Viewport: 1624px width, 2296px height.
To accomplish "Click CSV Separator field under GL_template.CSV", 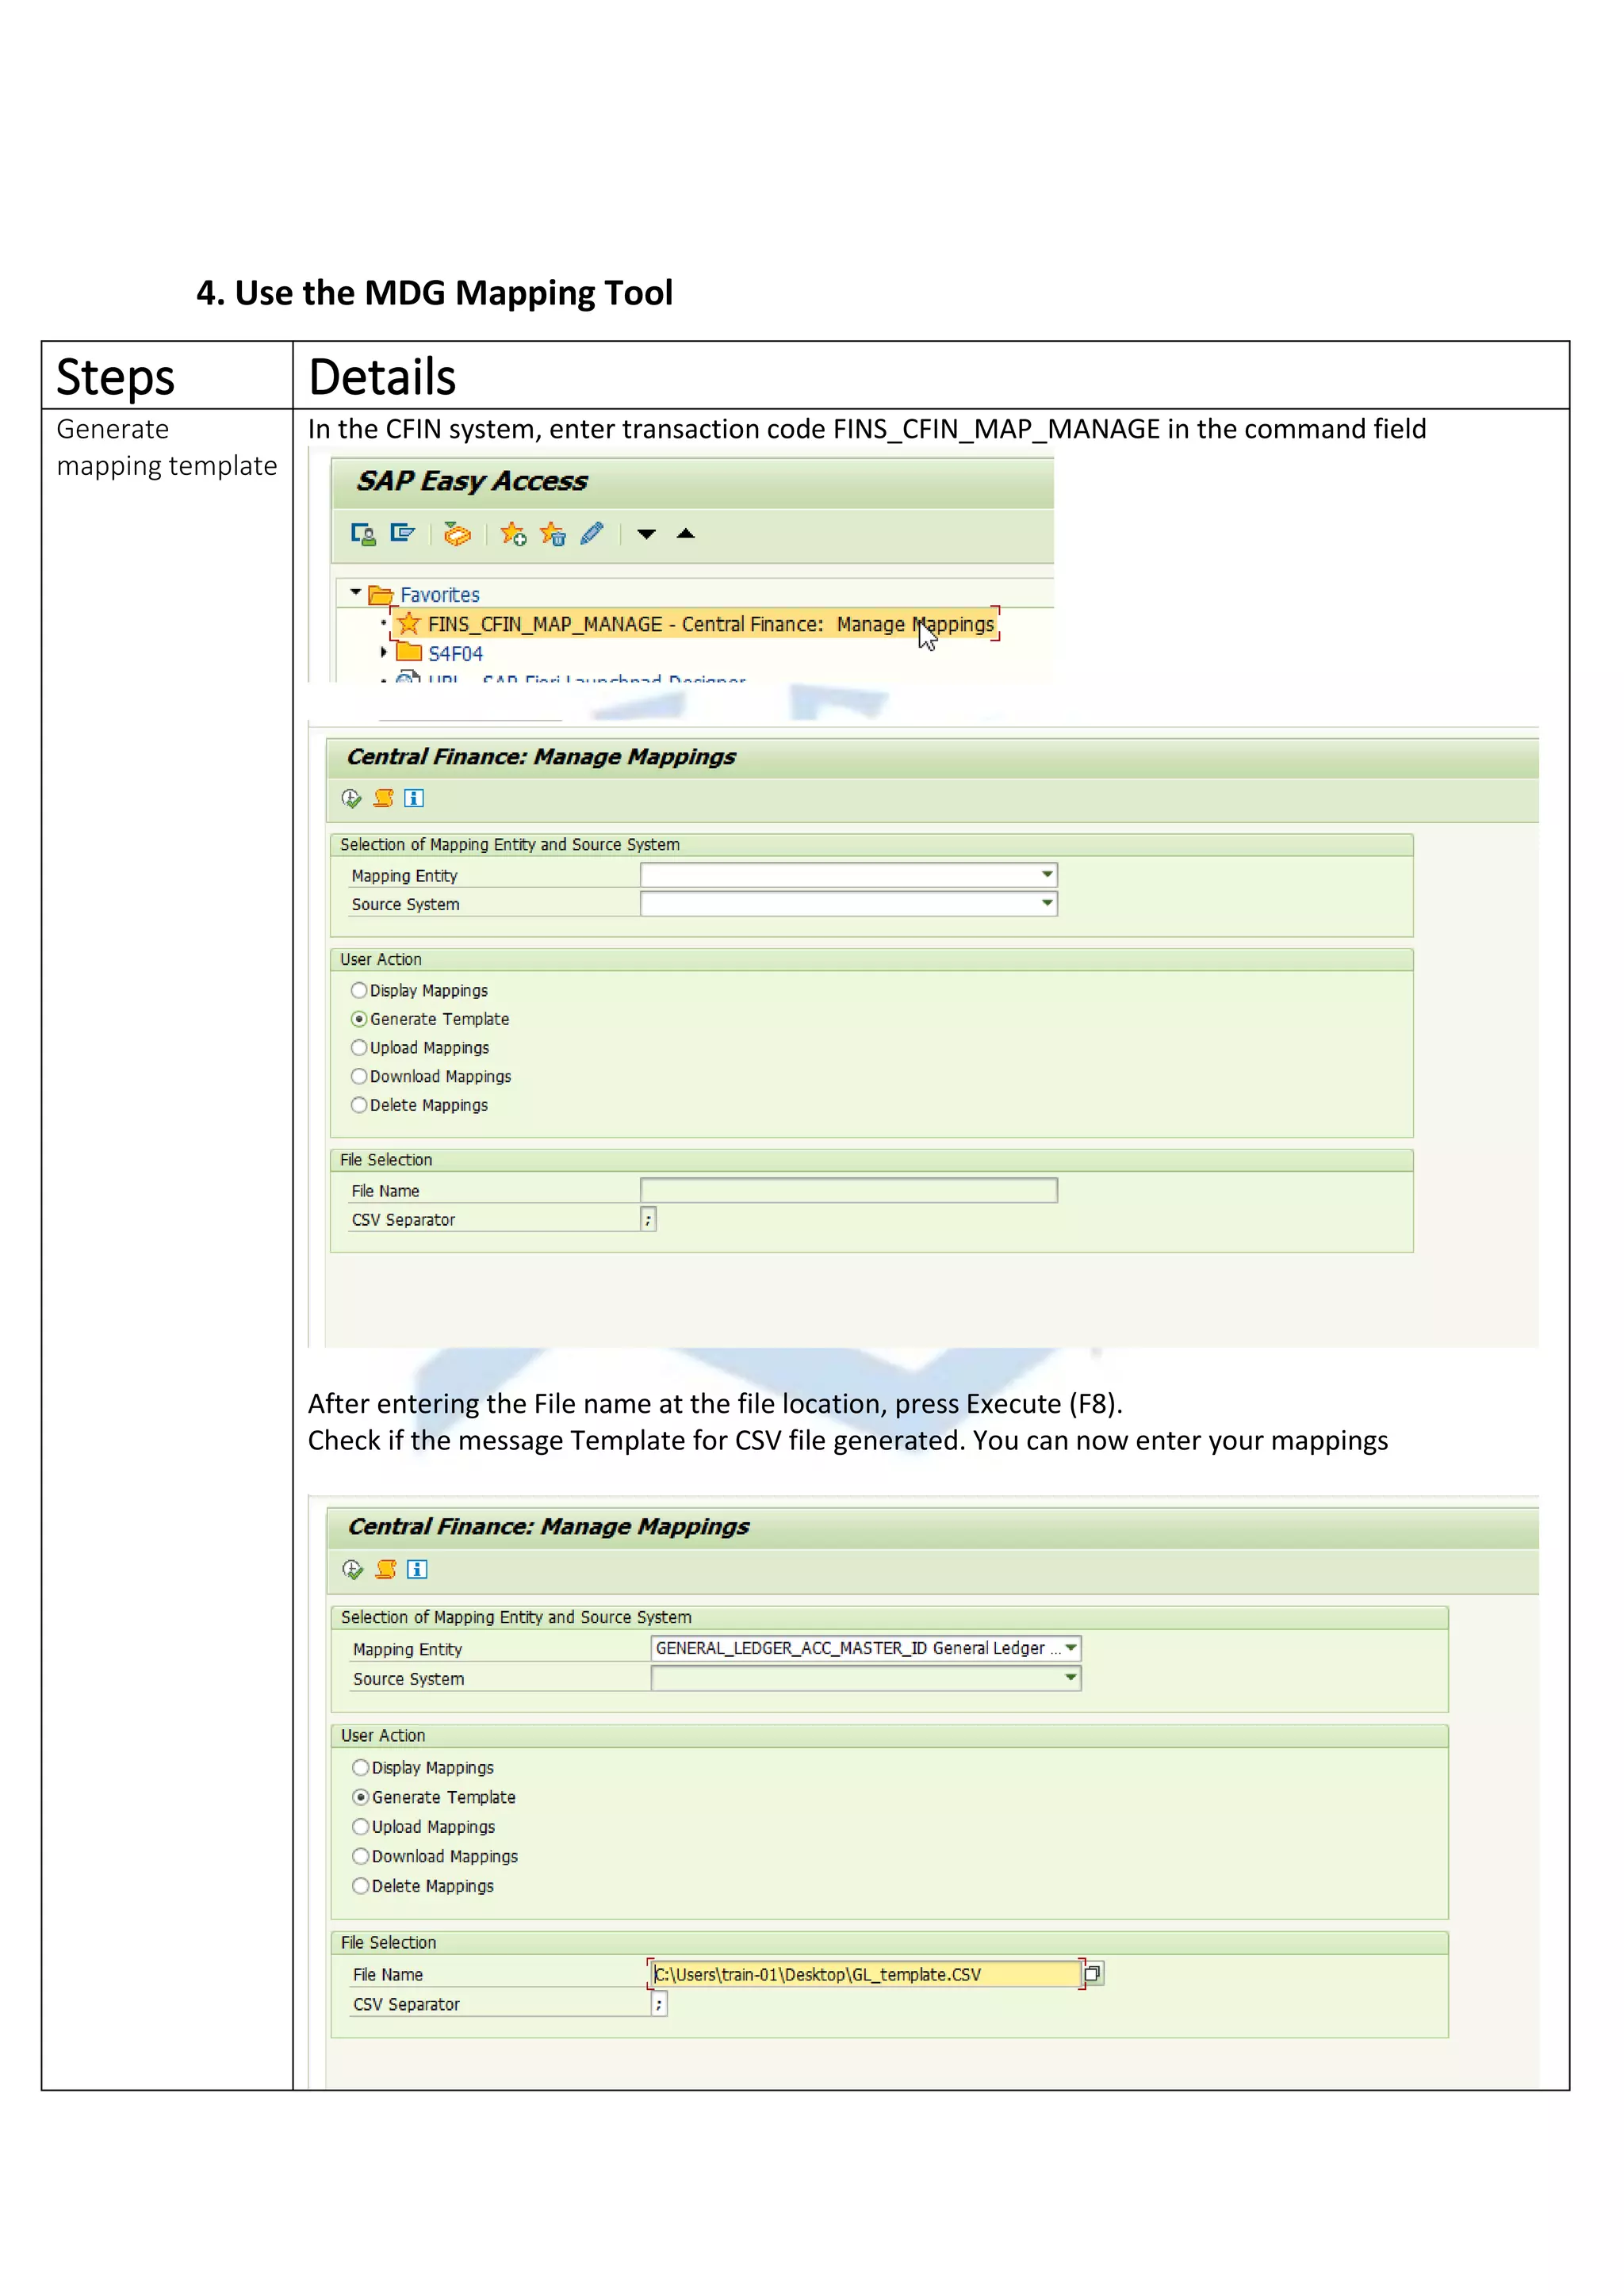I will [659, 2004].
